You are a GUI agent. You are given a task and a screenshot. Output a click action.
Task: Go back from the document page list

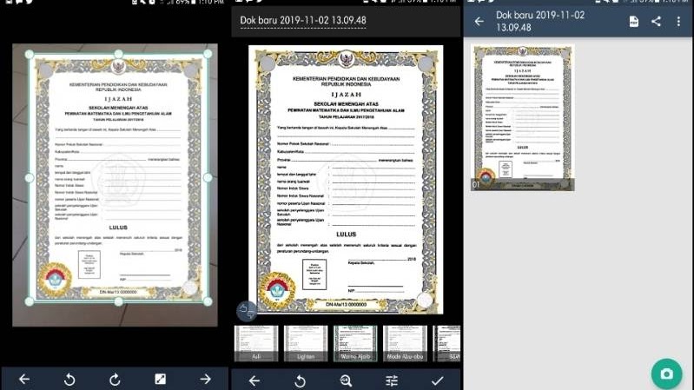point(479,21)
